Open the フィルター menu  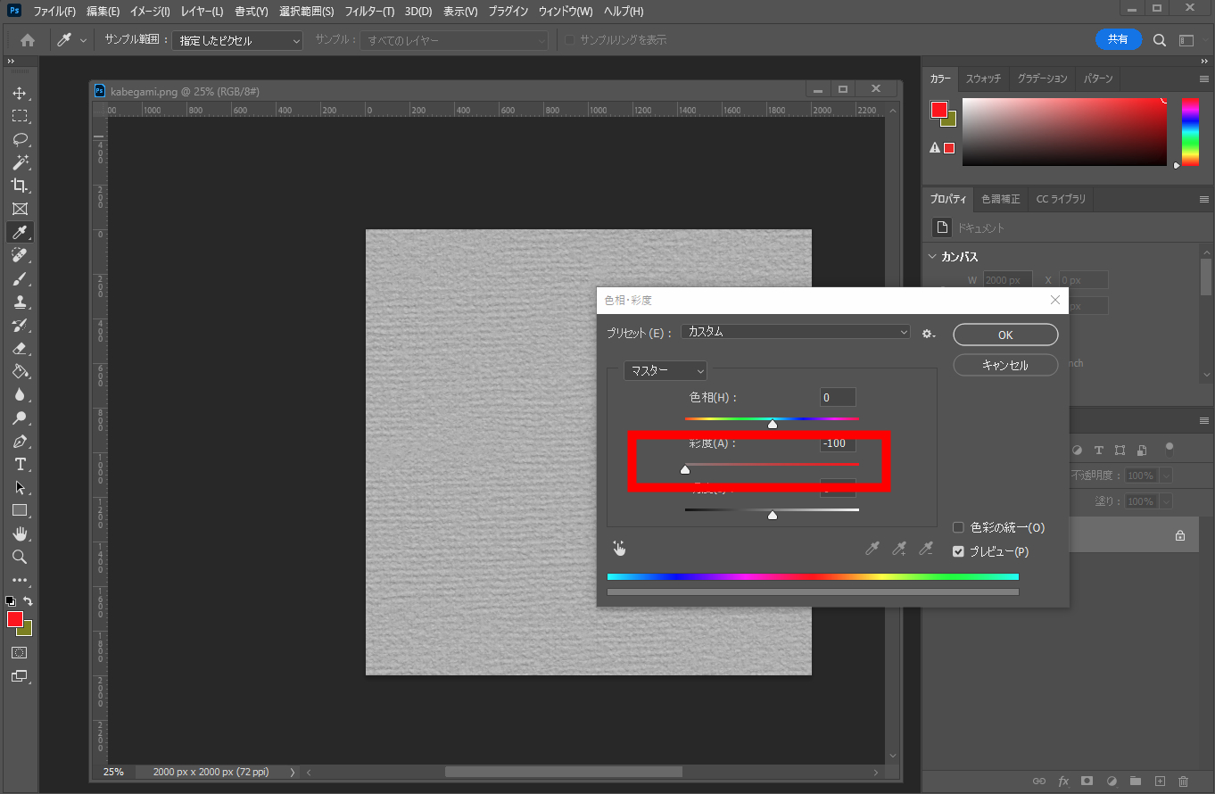point(369,12)
